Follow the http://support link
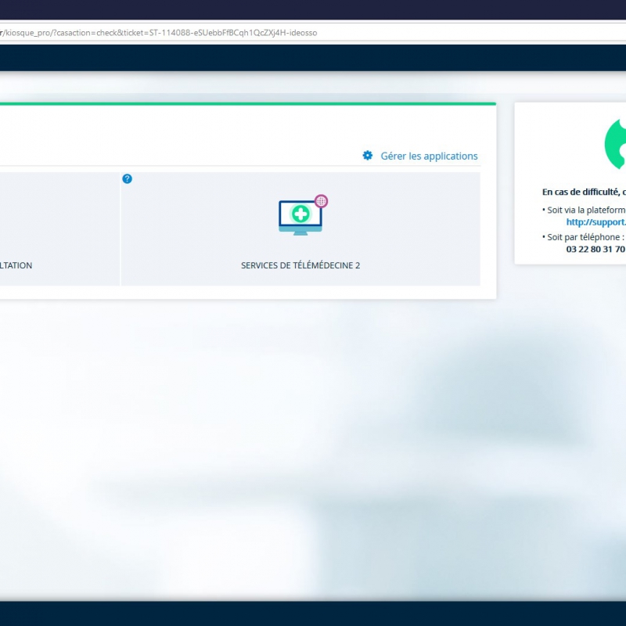Screen dimensions: 626x626 pos(595,222)
